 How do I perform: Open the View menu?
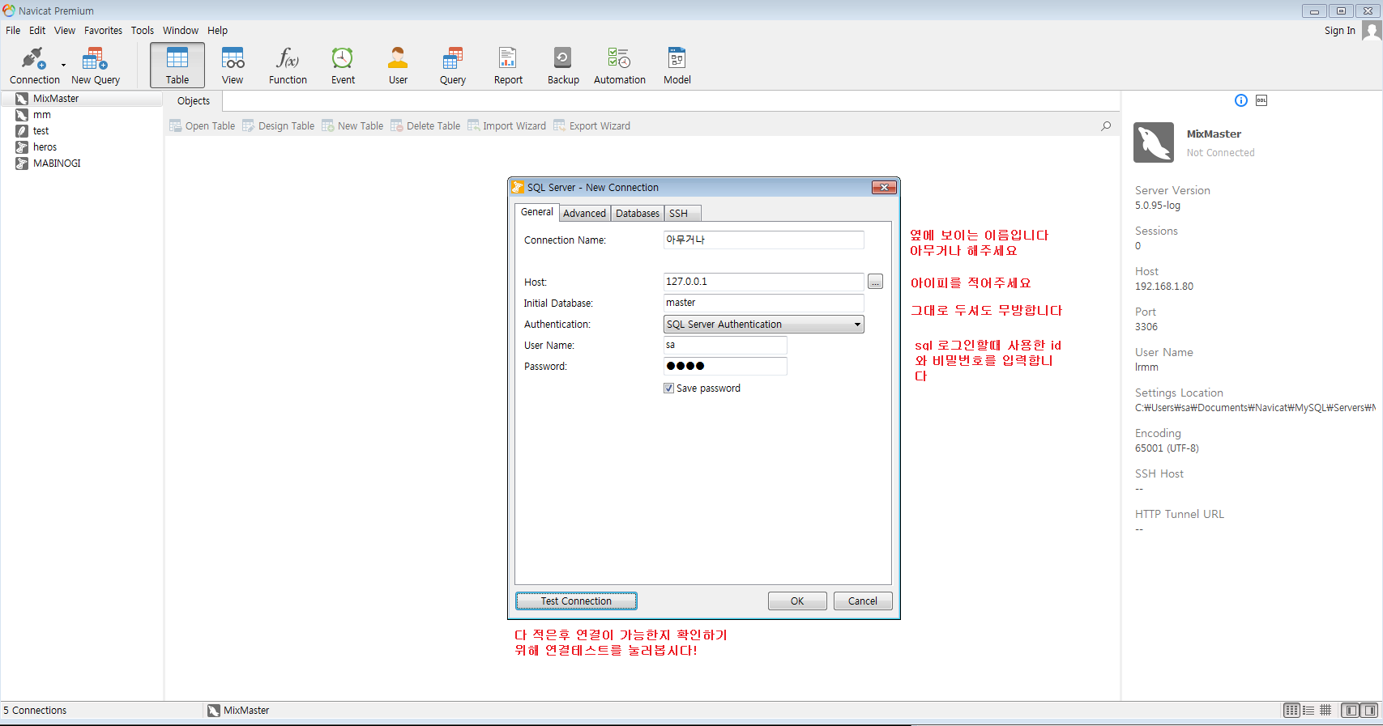pyautogui.click(x=65, y=31)
